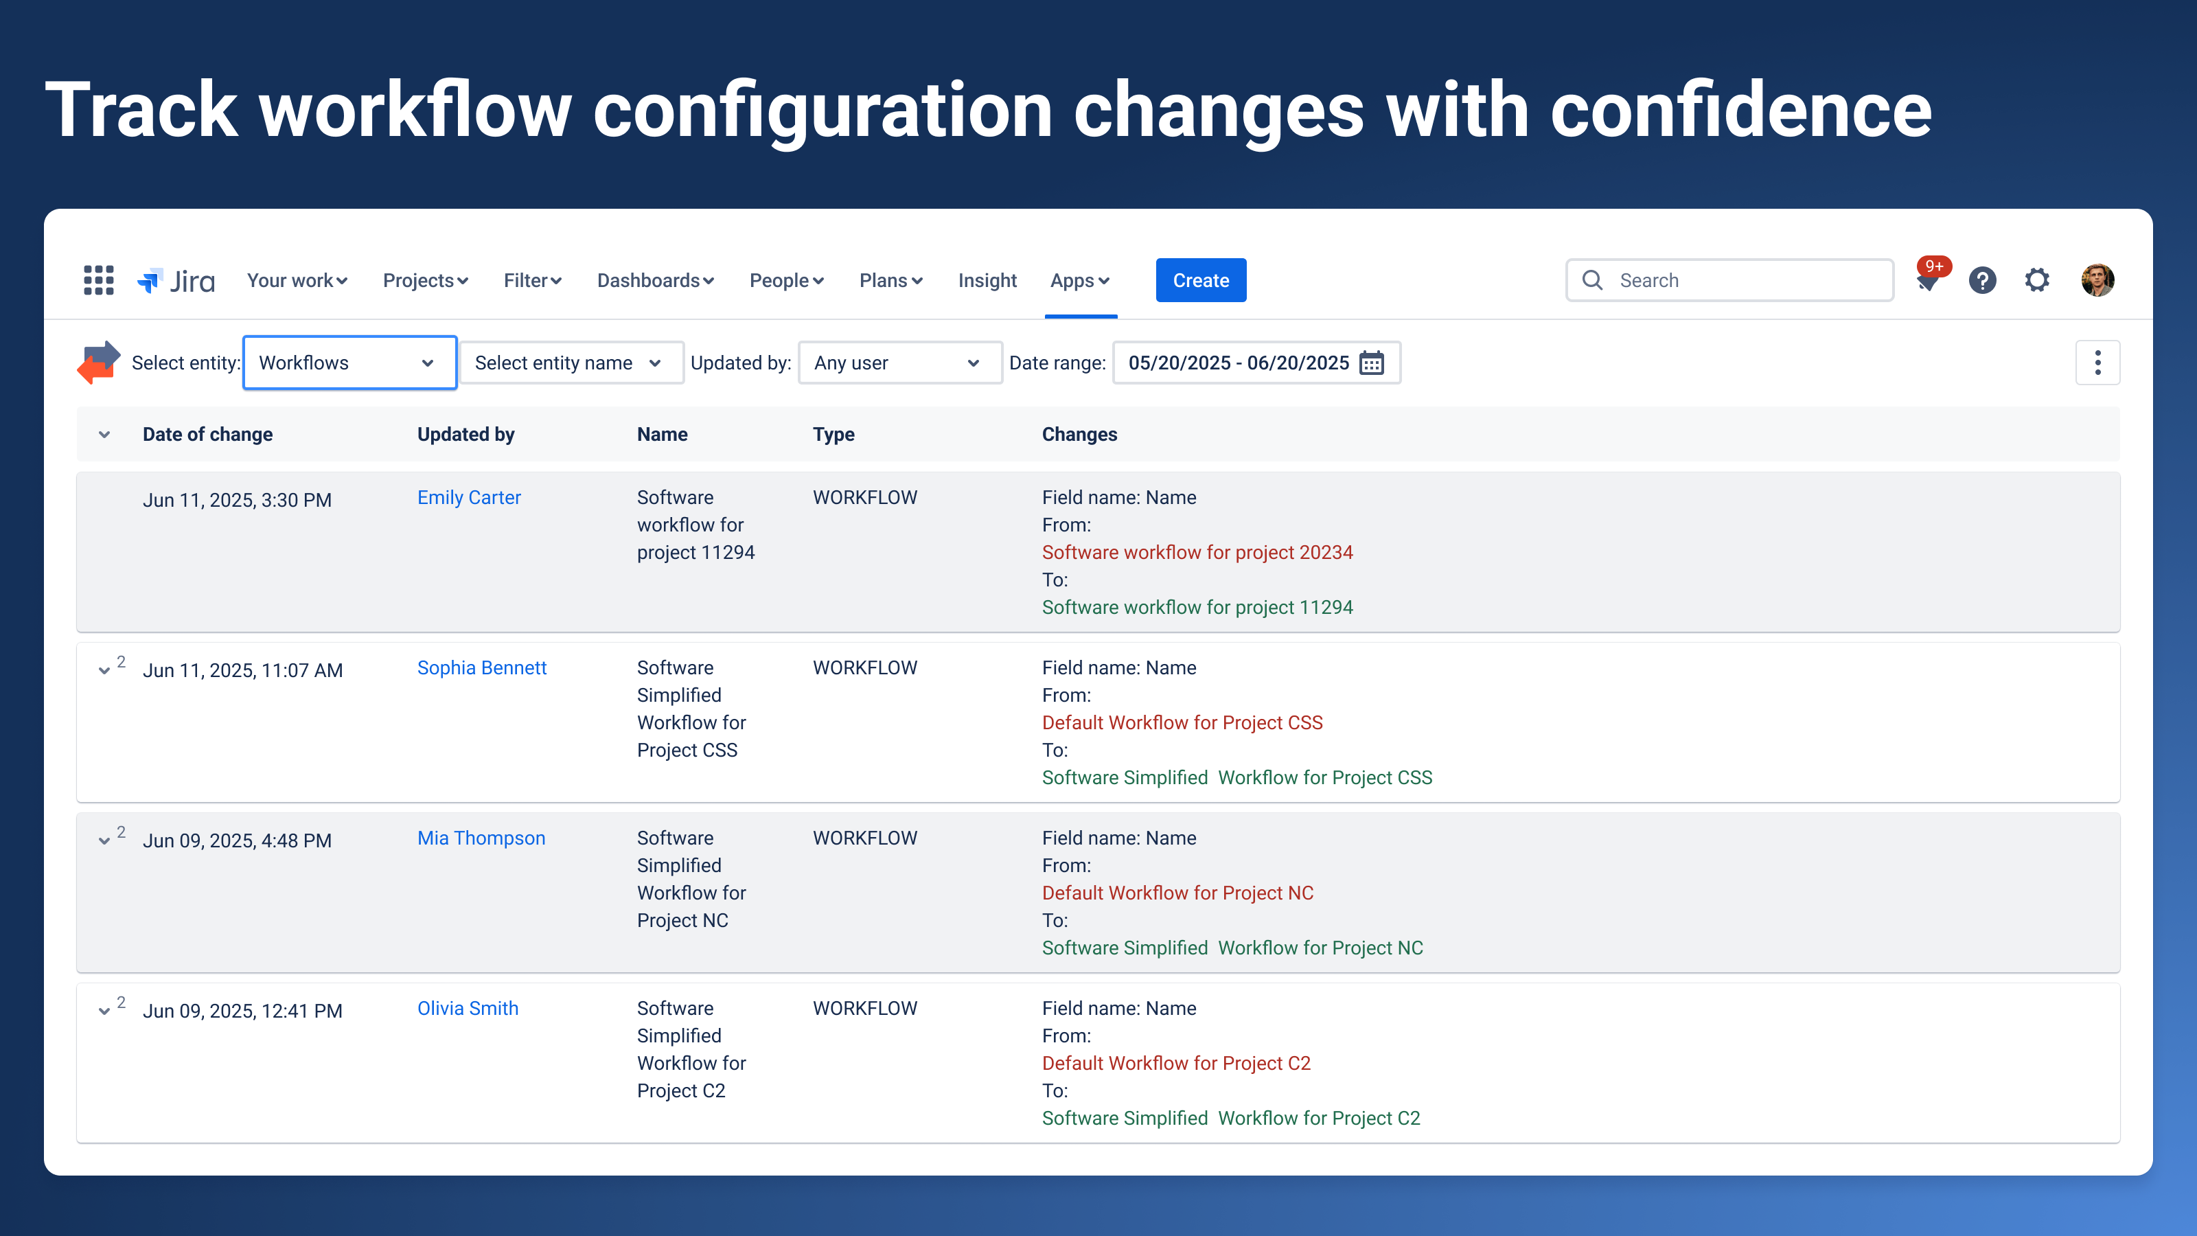Click the Jira logo
Viewport: 2197px width, 1236px height.
[x=176, y=281]
